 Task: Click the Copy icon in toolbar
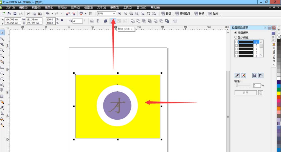[x=34, y=14]
